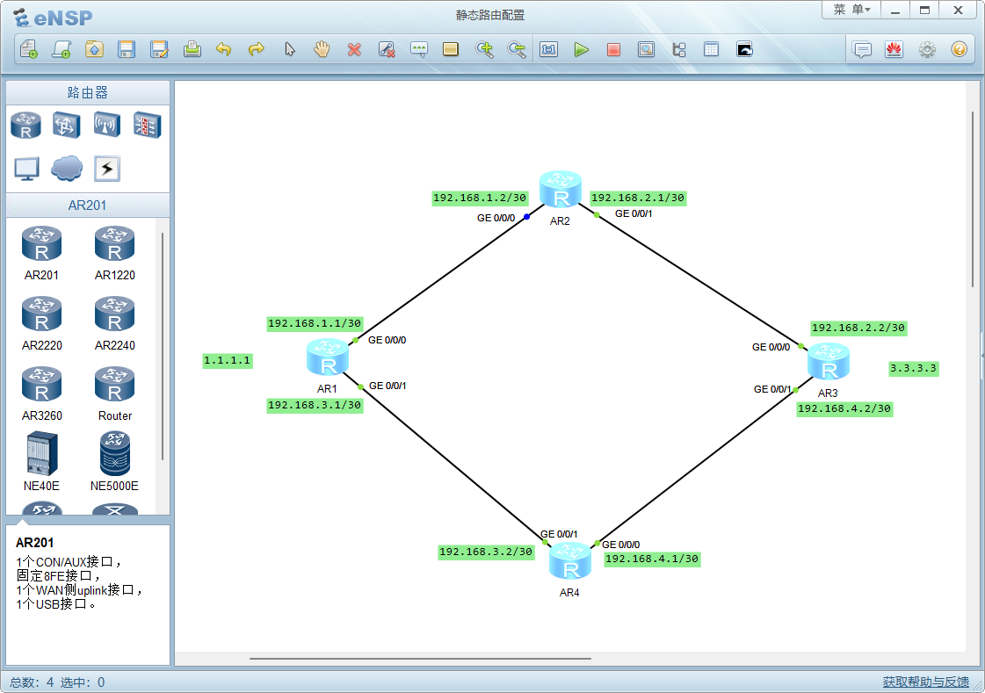Click the 3.3.3.3 label
The width and height of the screenshot is (985, 693).
point(913,369)
